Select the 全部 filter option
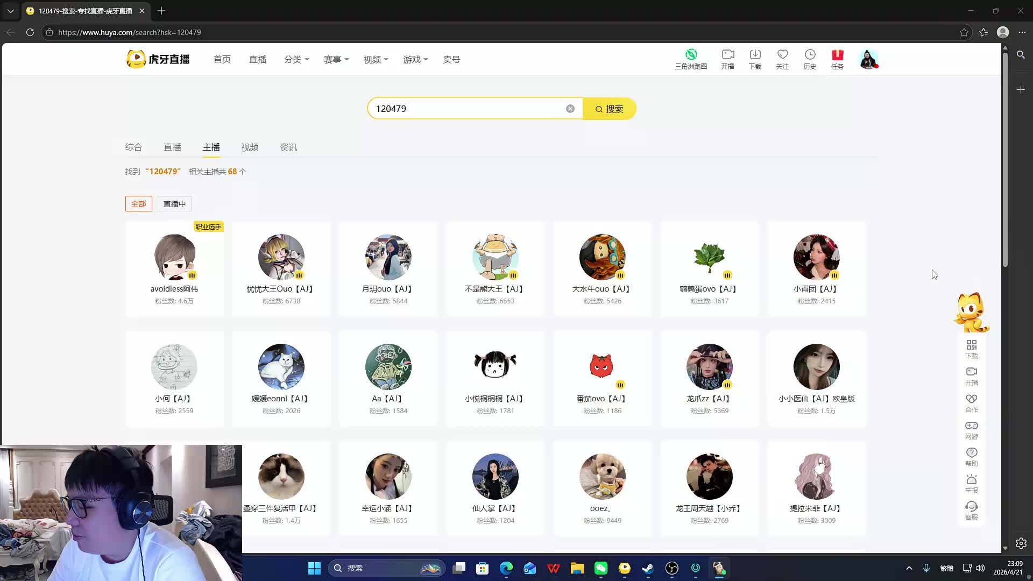1033x581 pixels. coord(138,204)
